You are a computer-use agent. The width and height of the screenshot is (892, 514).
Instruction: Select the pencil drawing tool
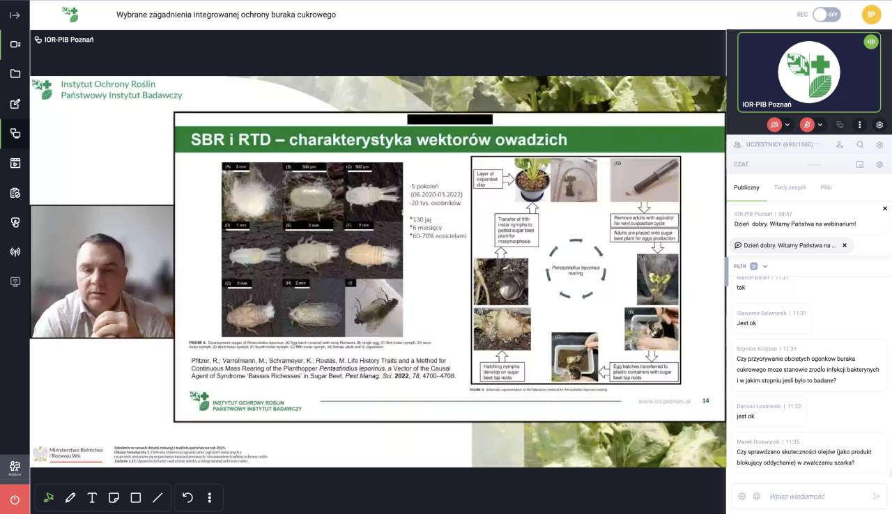pos(70,497)
